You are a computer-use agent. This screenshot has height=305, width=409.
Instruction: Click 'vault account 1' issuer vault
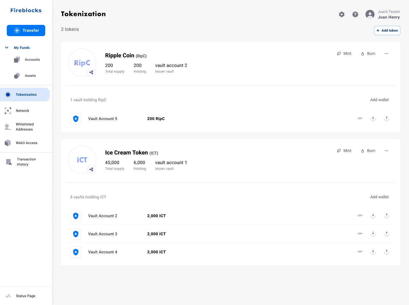171,163
